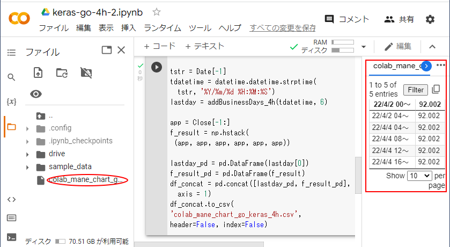
Task: Open the ランタイム menu
Action: 163,28
